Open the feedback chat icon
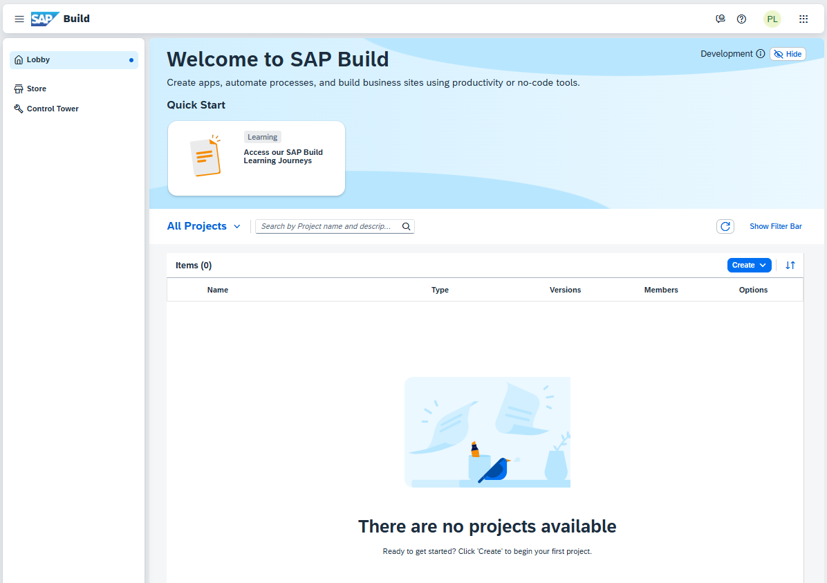This screenshot has width=827, height=583. pos(721,19)
